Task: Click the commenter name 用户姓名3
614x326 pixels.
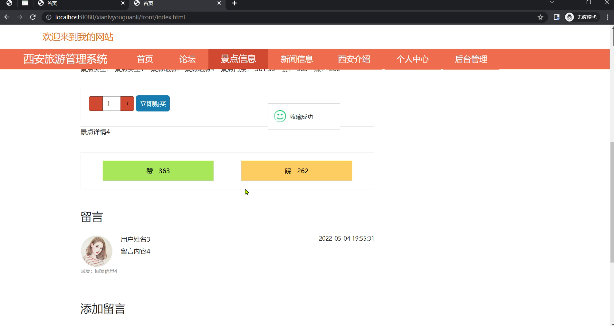Action: coord(135,239)
